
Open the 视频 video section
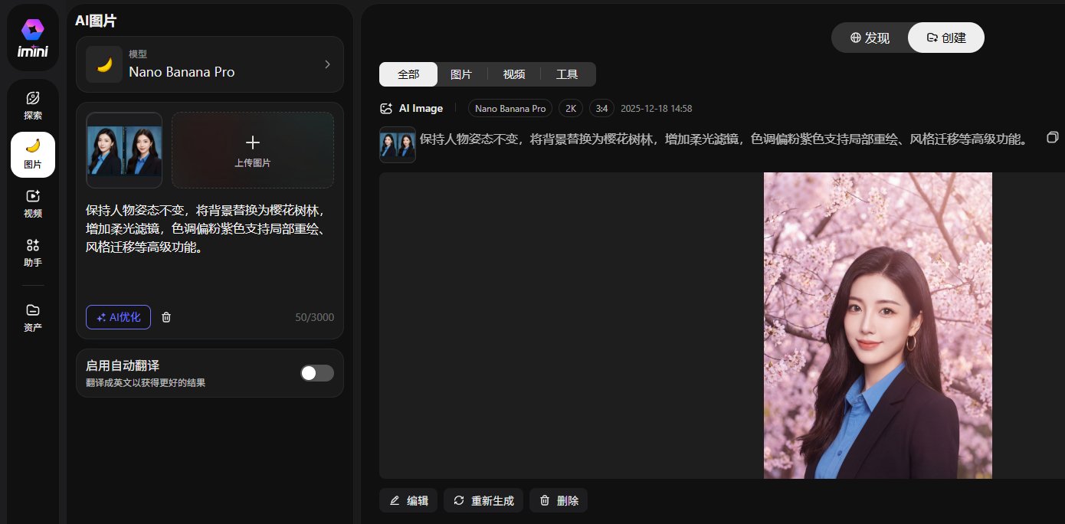click(33, 203)
